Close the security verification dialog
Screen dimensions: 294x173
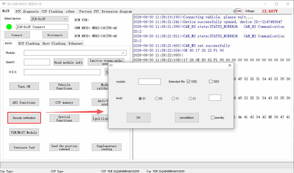click(230, 65)
